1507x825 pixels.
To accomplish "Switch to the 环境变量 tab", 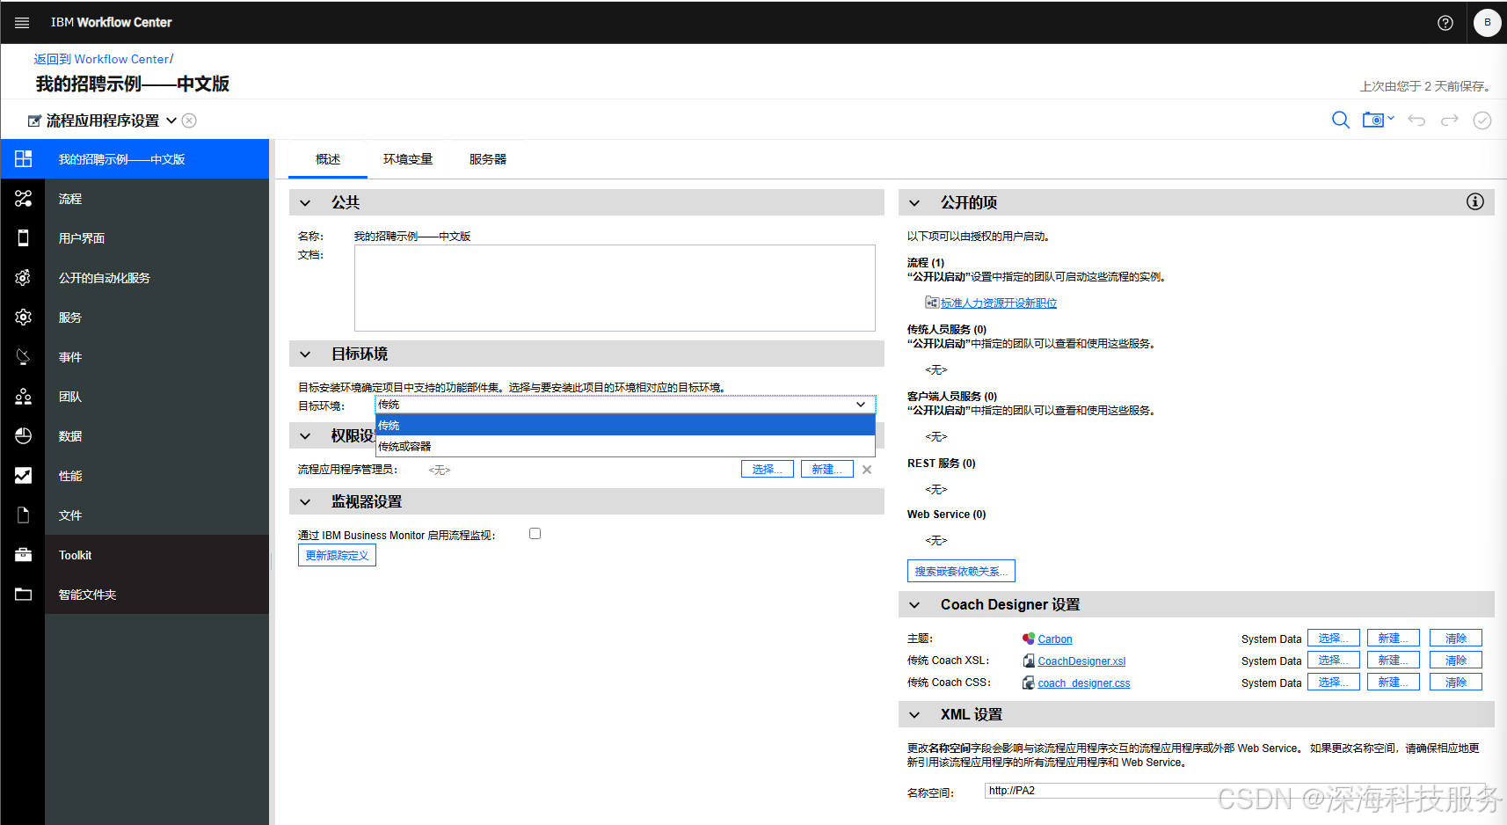I will (408, 159).
